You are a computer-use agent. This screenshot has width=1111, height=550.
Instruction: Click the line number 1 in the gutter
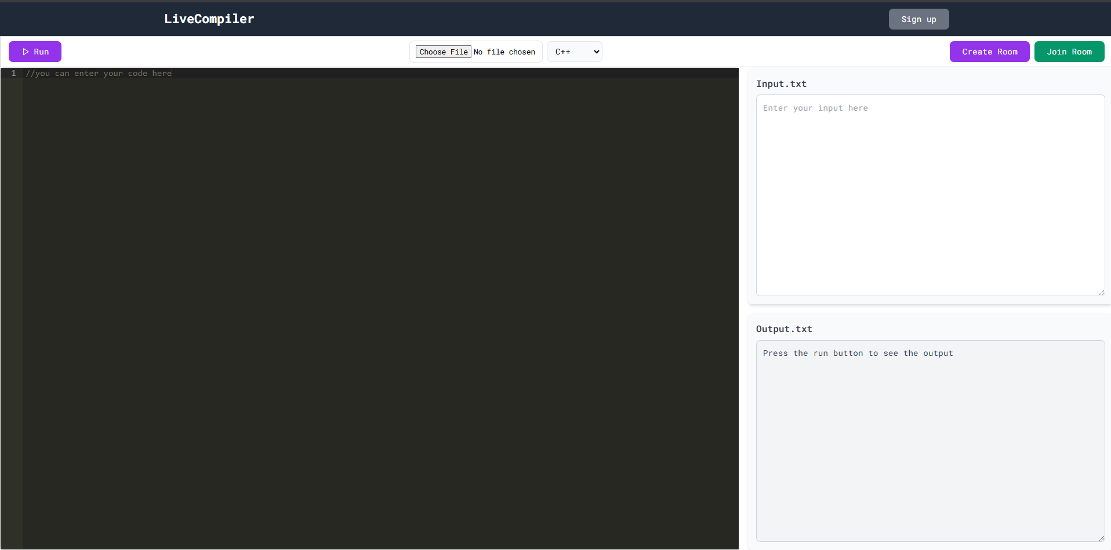(x=14, y=74)
